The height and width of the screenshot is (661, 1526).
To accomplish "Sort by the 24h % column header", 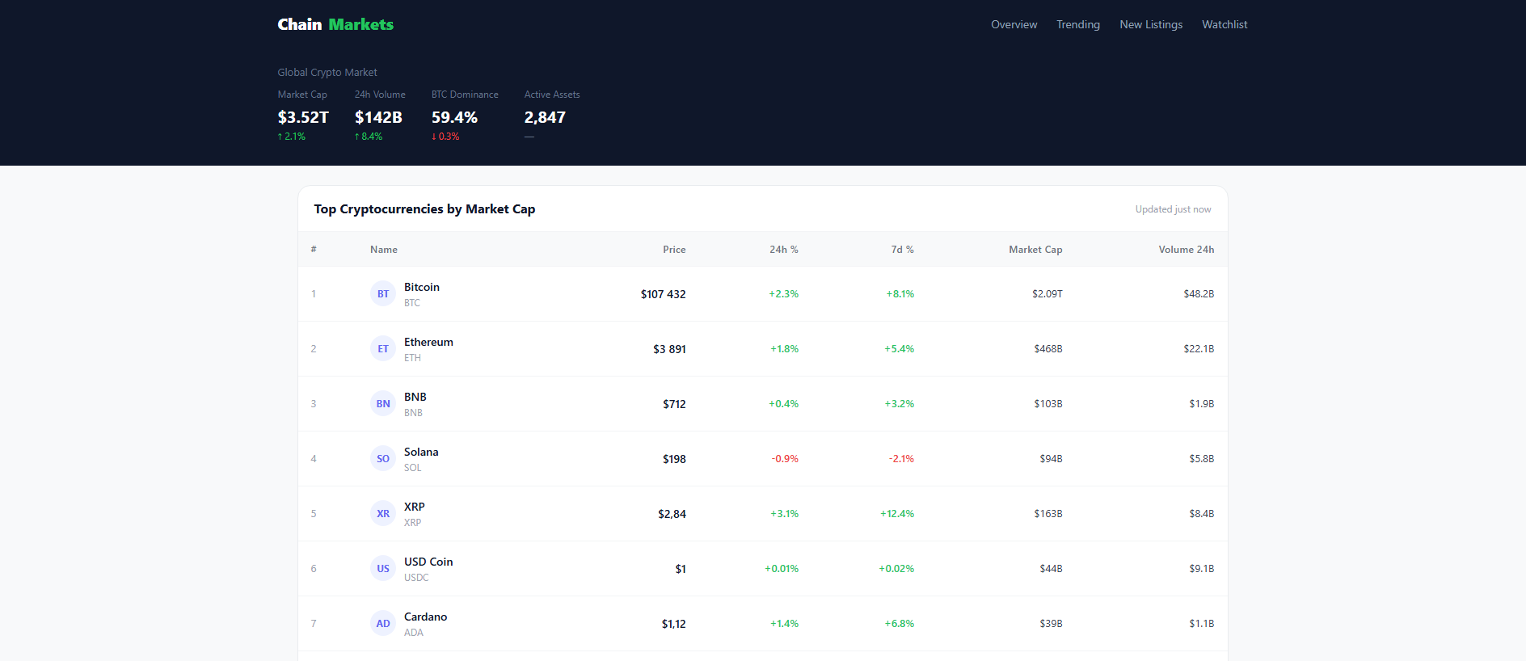I will pyautogui.click(x=784, y=250).
